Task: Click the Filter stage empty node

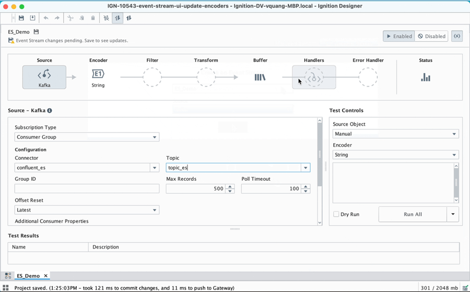Action: pos(152,77)
